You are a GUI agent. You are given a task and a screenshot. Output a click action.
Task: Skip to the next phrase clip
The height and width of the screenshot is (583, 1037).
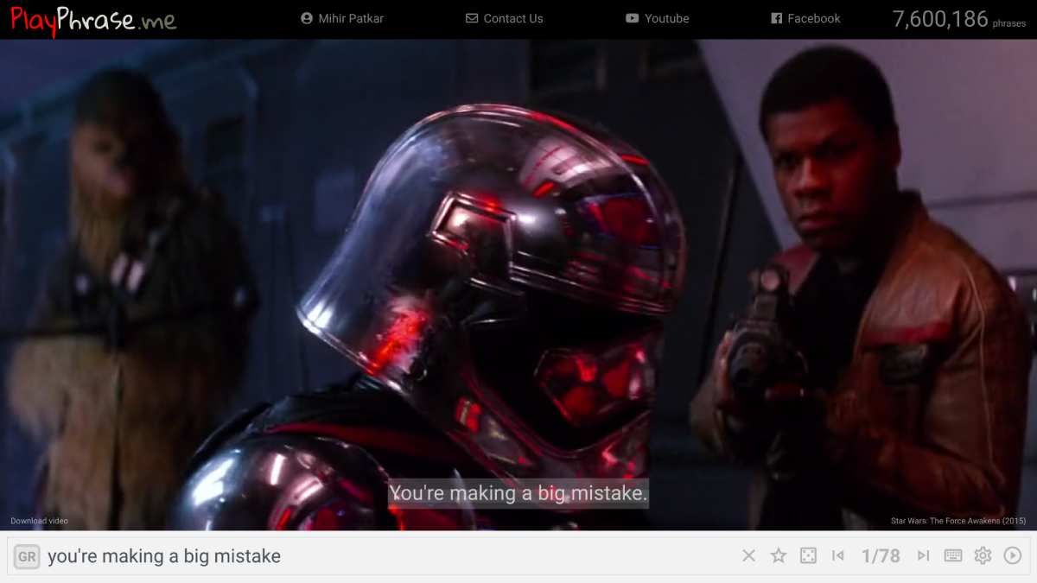[x=924, y=556]
